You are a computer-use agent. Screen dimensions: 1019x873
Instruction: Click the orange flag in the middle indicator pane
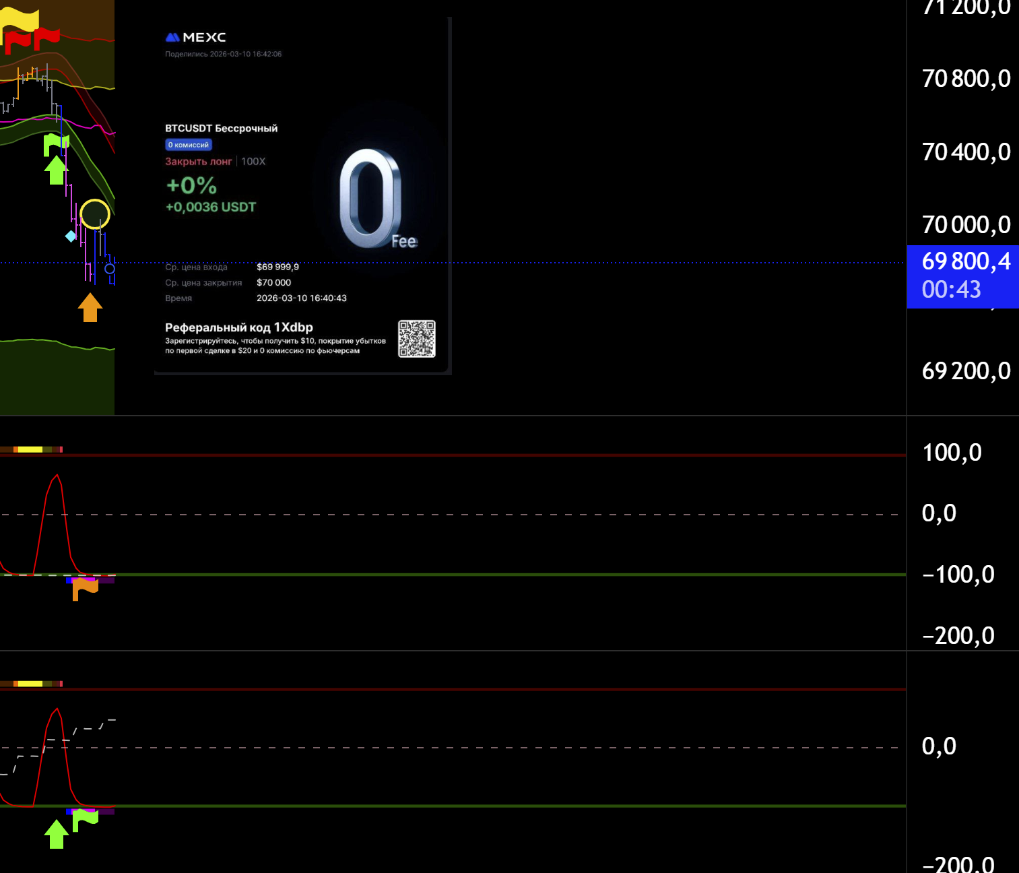85,587
